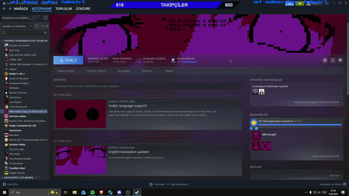Switch to the MAĞAZA tab
The width and height of the screenshot is (349, 196).
coord(21,9)
